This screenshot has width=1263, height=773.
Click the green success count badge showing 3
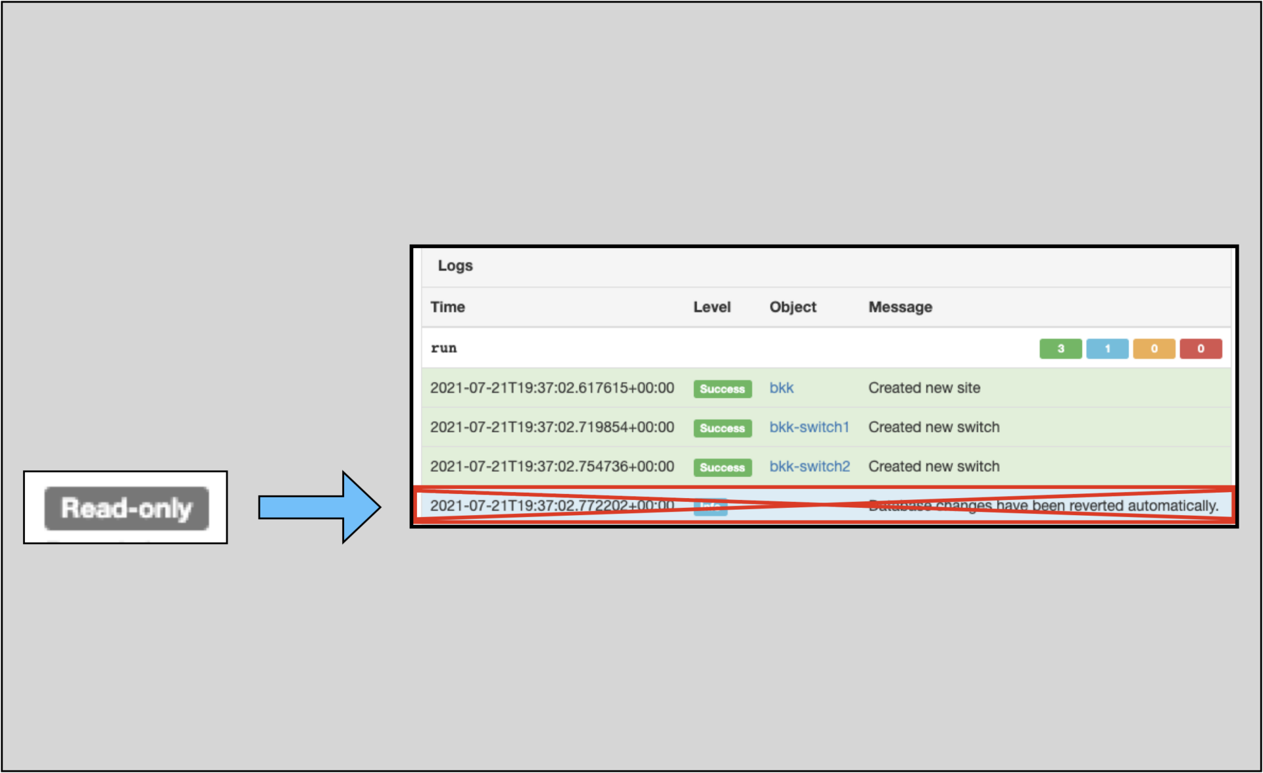[1060, 349]
